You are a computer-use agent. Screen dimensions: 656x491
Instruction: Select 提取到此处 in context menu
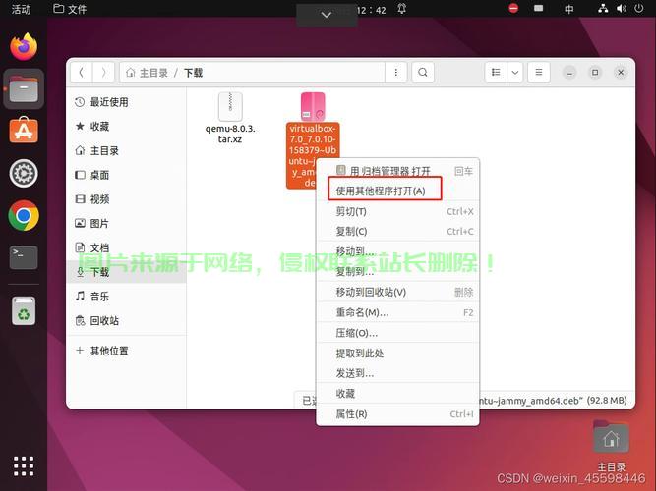tap(397, 354)
